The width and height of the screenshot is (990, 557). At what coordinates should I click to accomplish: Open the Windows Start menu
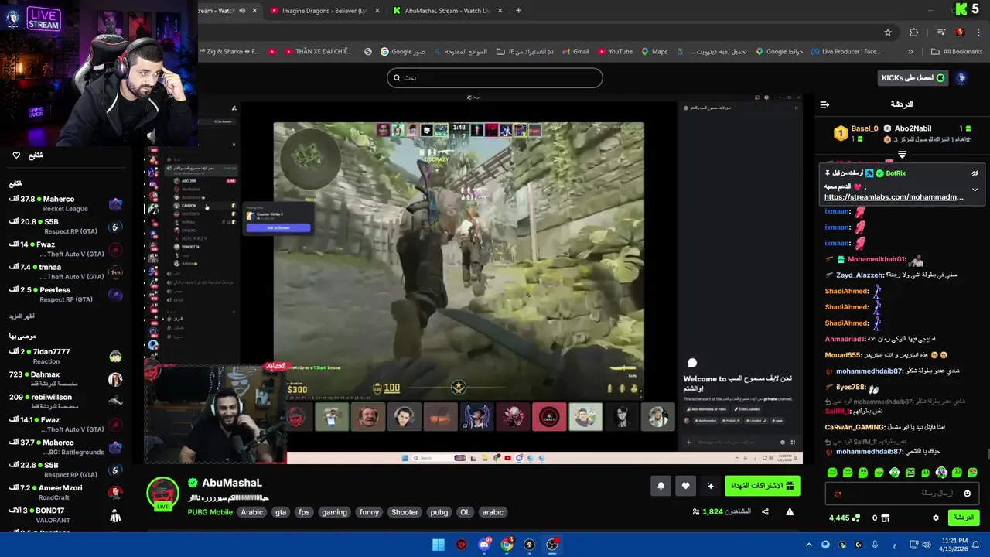[x=439, y=545]
